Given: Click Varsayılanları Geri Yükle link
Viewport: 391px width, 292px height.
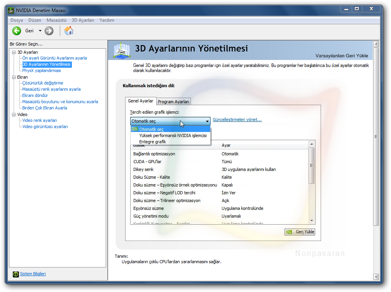Looking at the screenshot, I should tap(342, 56).
